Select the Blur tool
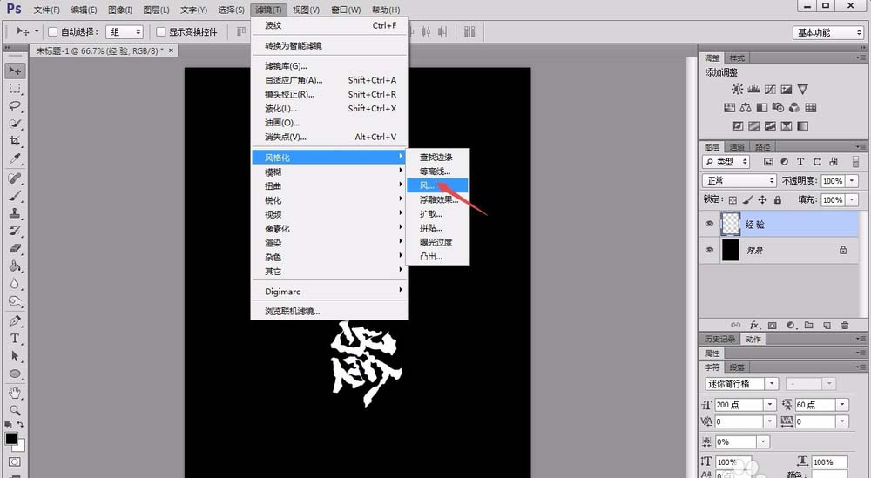Viewport: 871px width, 478px height. coord(15,284)
